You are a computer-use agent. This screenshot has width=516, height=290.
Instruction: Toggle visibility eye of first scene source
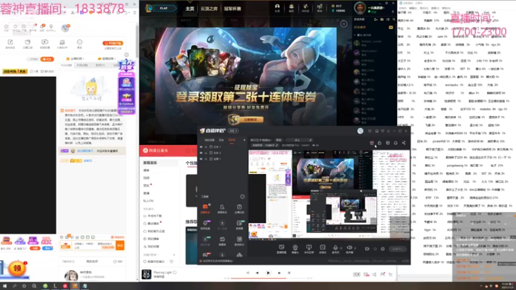(201, 147)
